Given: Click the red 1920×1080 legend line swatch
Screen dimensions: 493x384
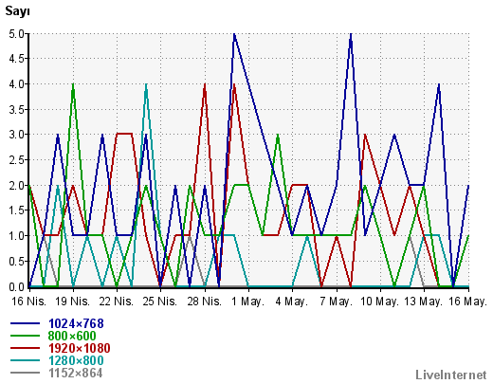Looking at the screenshot, I should tap(25, 348).
